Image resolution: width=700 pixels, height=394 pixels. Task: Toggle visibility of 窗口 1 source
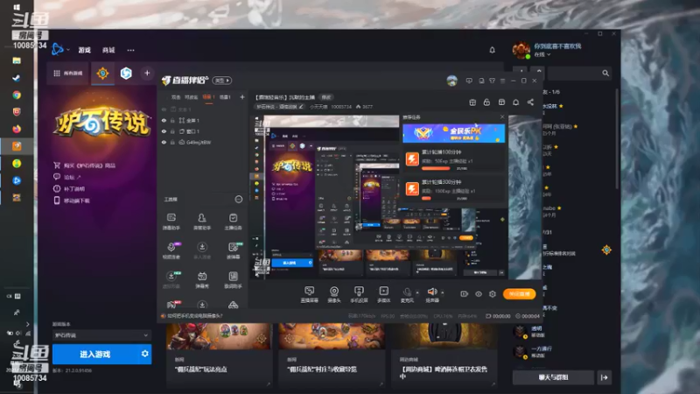pyautogui.click(x=164, y=131)
